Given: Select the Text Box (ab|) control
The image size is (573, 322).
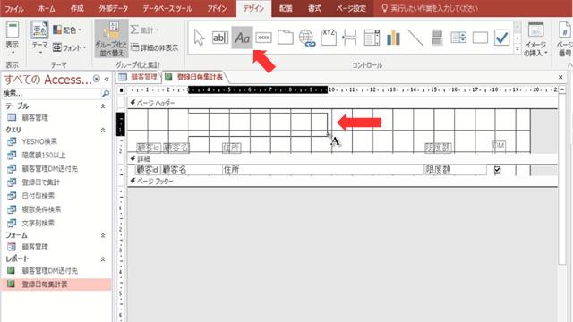Looking at the screenshot, I should pos(220,38).
